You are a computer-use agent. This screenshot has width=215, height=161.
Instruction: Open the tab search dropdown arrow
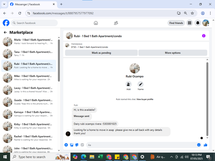(4, 4)
